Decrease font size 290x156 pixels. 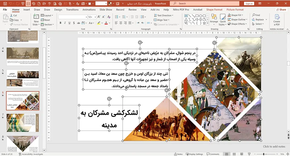(104, 17)
